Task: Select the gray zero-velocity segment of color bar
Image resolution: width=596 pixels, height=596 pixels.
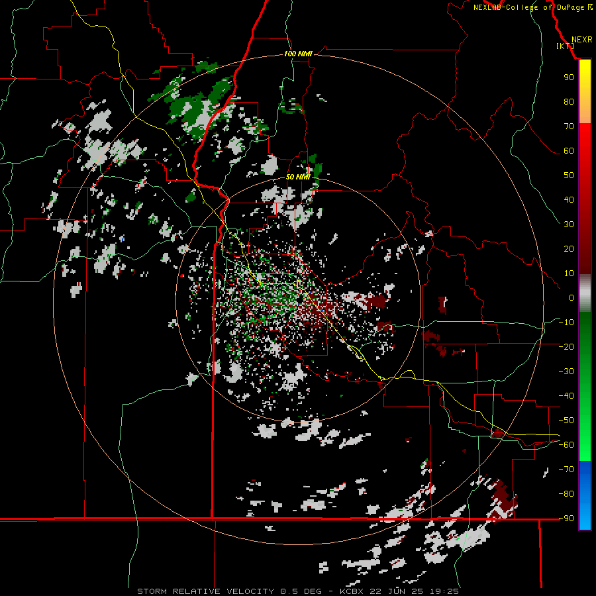Action: coord(585,293)
